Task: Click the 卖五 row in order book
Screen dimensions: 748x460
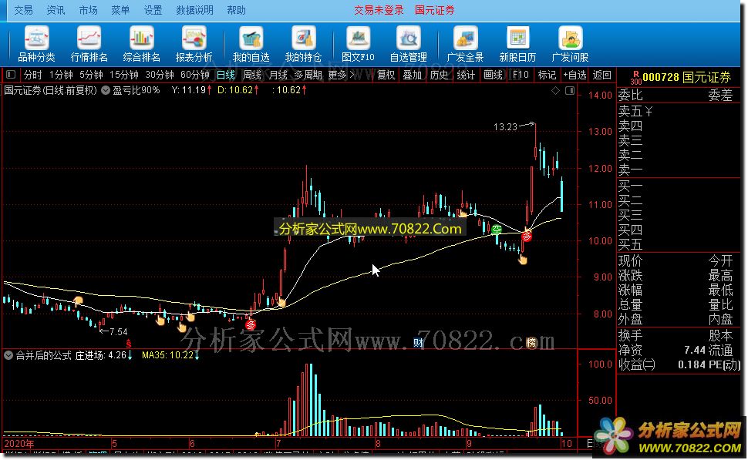Action: 679,111
